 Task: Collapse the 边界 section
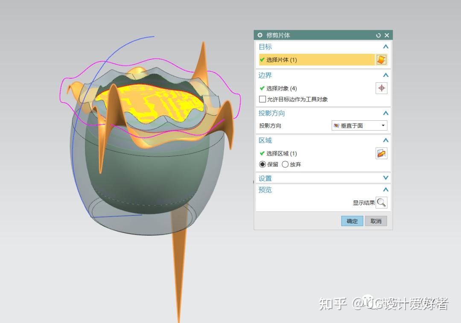pos(385,75)
